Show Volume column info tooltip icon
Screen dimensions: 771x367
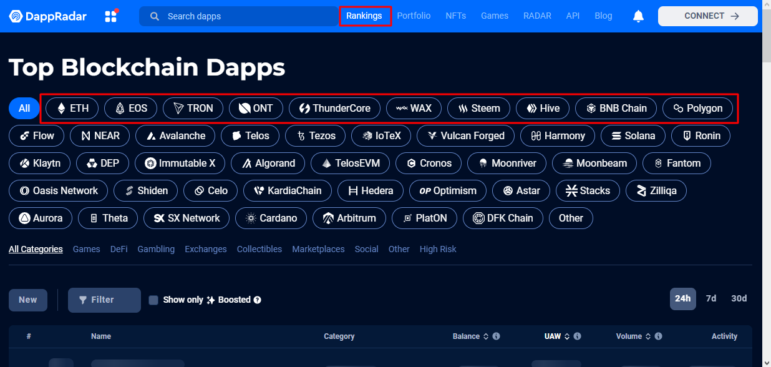[x=659, y=336]
